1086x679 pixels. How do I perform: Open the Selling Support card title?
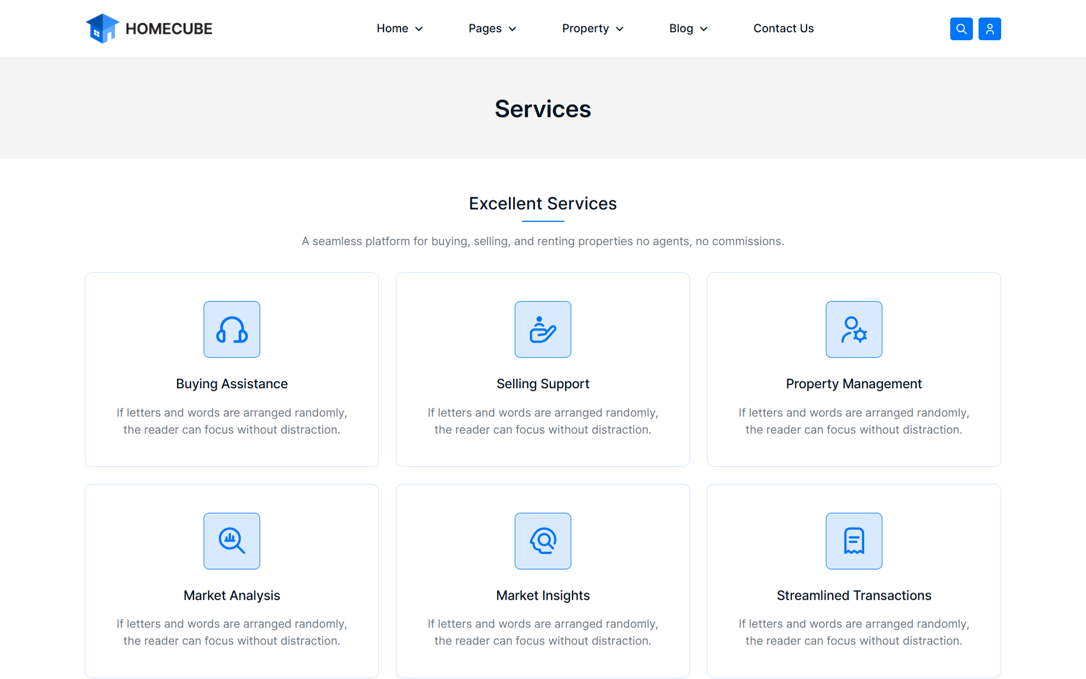pos(543,384)
